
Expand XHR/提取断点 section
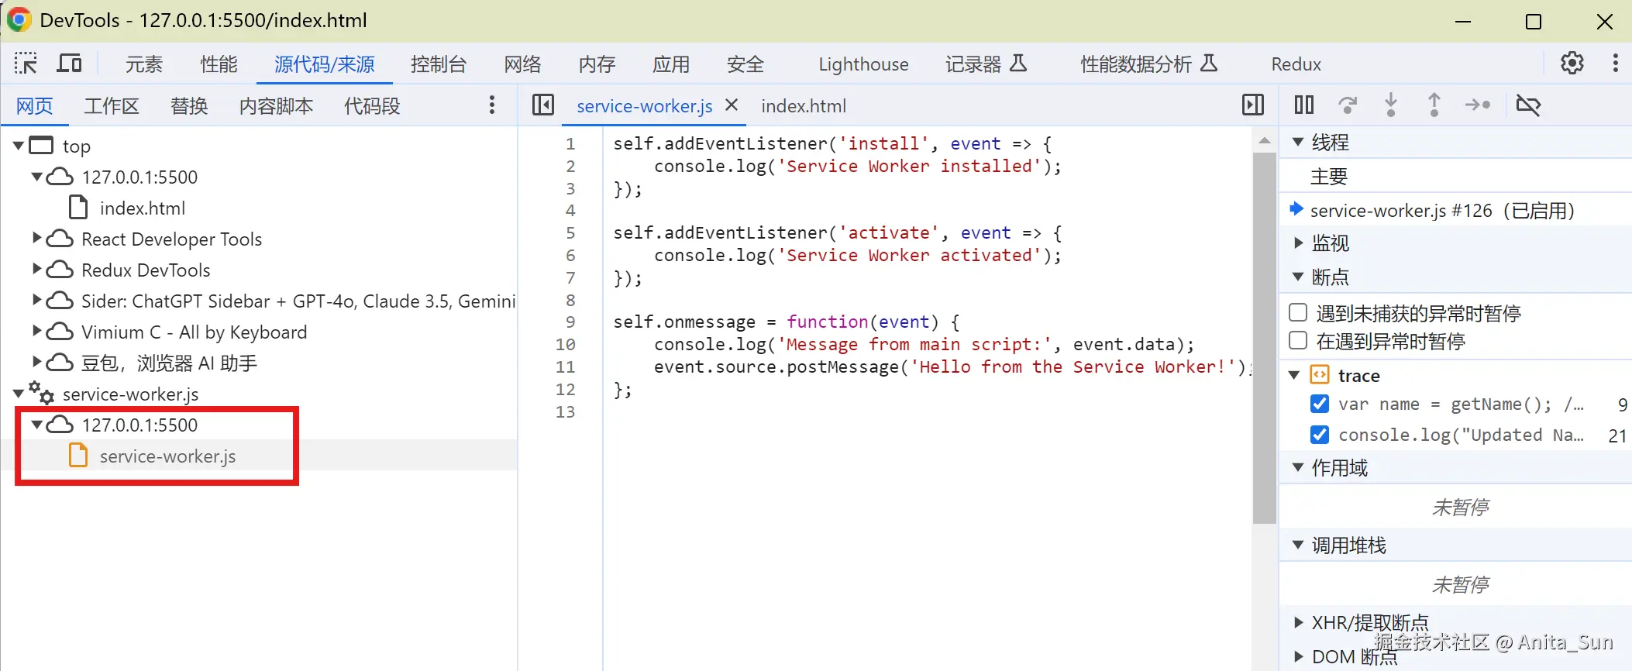[x=1298, y=622]
